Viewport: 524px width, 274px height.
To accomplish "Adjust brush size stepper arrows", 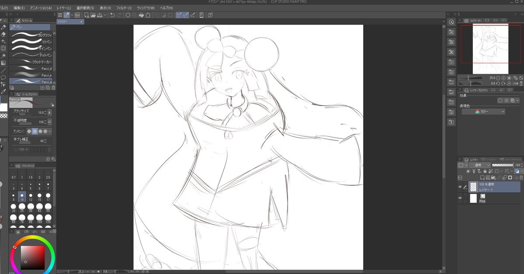I will 45,113.
